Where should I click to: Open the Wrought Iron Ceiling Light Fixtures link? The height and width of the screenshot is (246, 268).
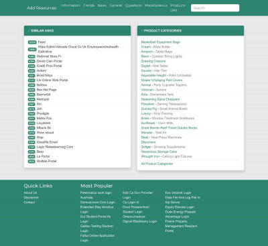[166, 156]
